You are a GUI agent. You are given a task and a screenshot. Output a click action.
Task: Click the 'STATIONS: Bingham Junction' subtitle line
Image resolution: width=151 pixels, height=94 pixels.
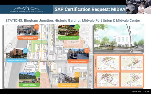click(73, 21)
